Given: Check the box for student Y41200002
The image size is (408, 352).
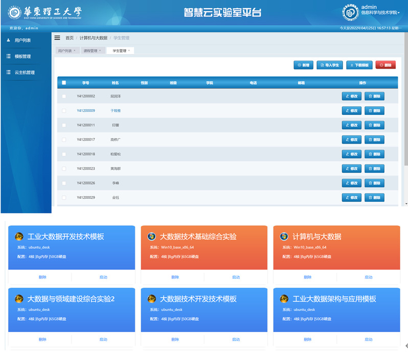Looking at the screenshot, I should 64,96.
